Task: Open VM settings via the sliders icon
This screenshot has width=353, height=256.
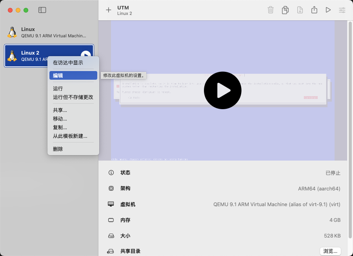Action: coord(342,10)
